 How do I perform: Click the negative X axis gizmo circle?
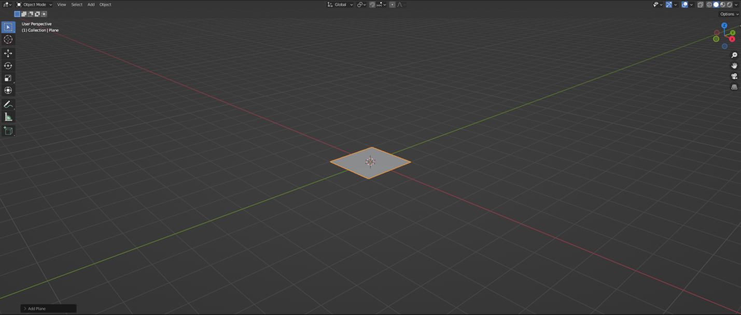click(x=717, y=33)
